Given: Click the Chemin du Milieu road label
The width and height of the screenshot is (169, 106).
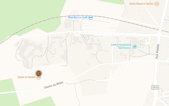Looking at the screenshot, I should pos(54,85).
